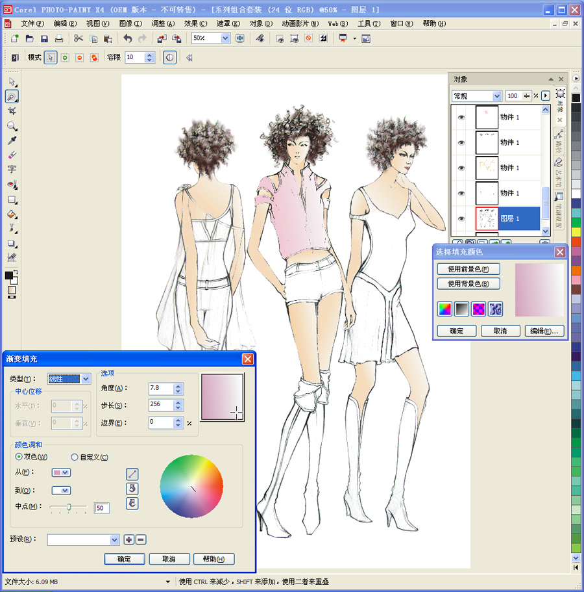Select the Rectangle shape tool
584x592 pixels.
pyautogui.click(x=12, y=199)
